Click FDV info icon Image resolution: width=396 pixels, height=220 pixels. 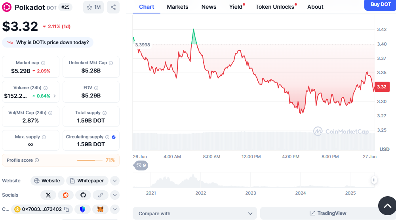click(x=96, y=88)
